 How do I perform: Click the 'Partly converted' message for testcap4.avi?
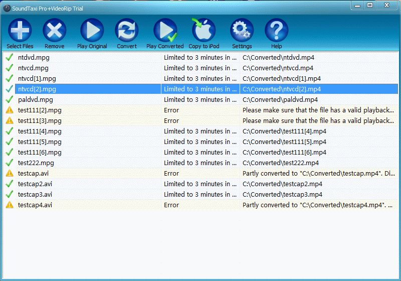click(317, 205)
